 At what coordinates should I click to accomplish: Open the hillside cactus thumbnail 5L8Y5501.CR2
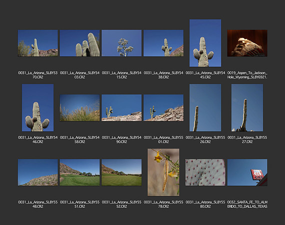pyautogui.click(x=163, y=108)
